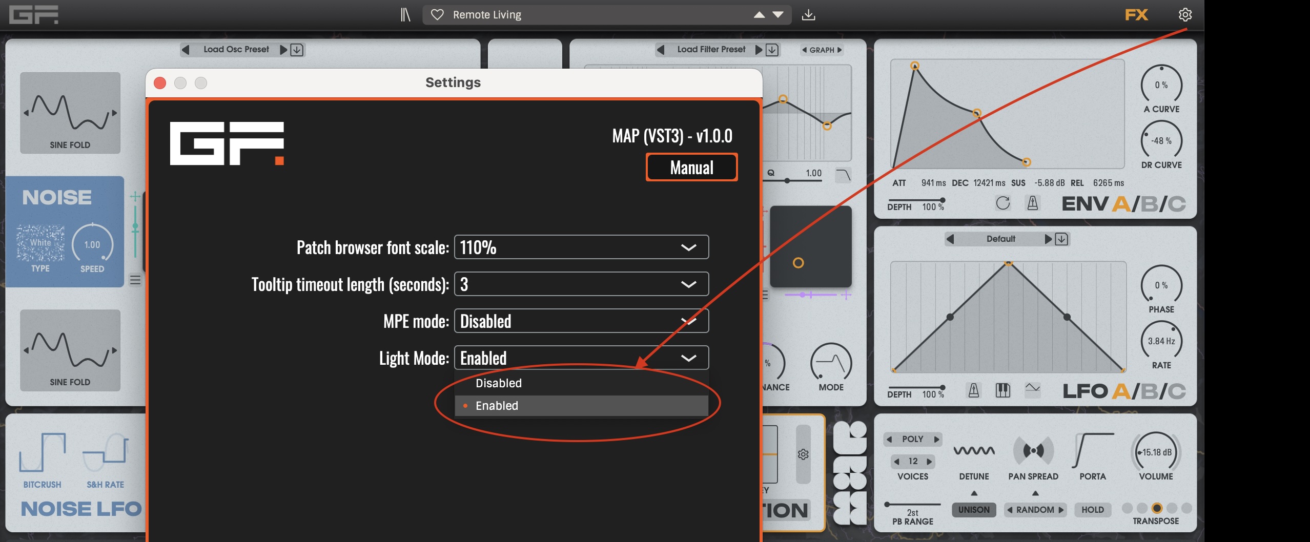Image resolution: width=1310 pixels, height=542 pixels.
Task: Switch to envelope B tab
Action: click(1150, 204)
